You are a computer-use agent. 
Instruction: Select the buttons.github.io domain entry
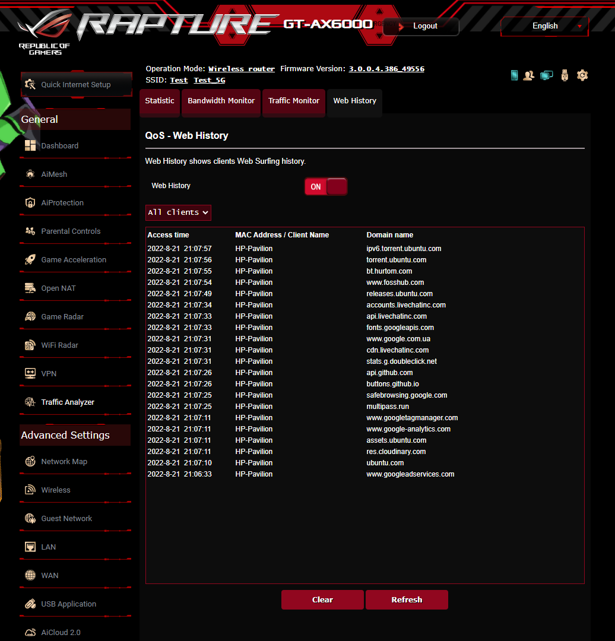[392, 384]
